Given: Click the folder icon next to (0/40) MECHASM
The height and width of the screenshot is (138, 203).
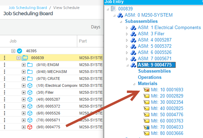Looking at the screenshot, I should click(x=30, y=72).
